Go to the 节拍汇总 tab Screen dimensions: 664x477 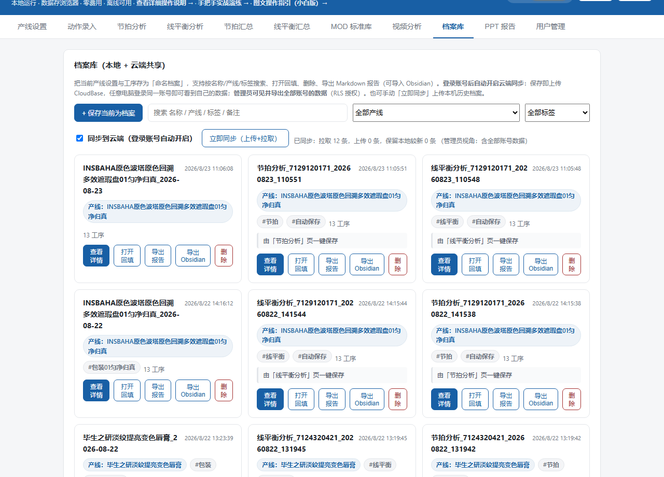tap(239, 26)
